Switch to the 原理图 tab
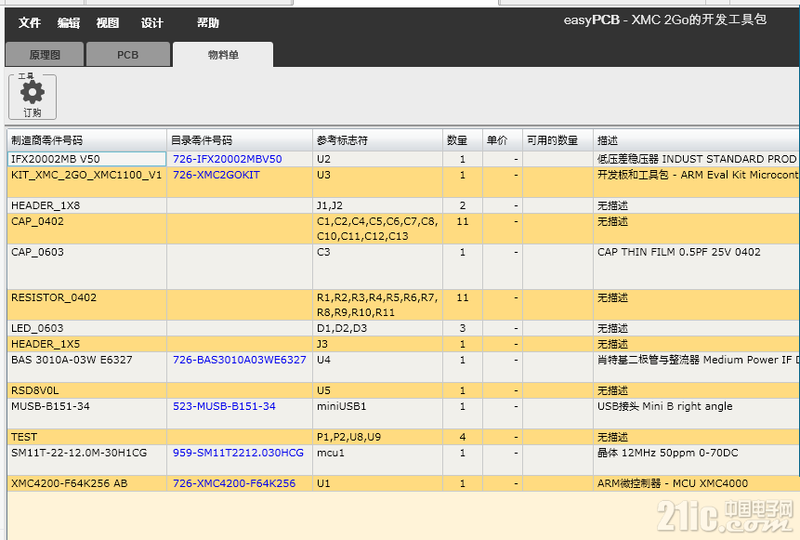Viewport: 800px width, 540px height. coord(45,55)
